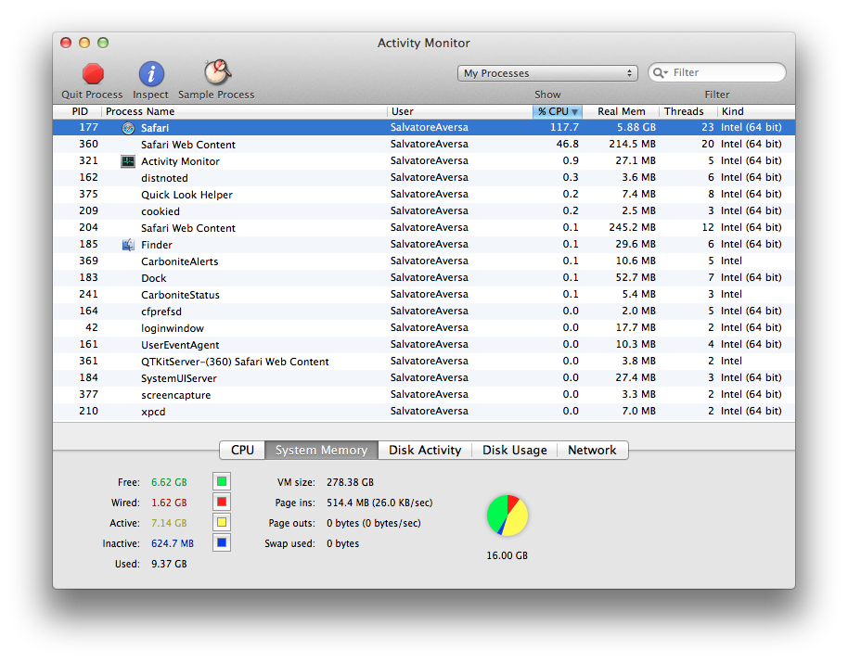The height and width of the screenshot is (662, 848).
Task: Select the loginwindow process row
Action: (x=424, y=328)
